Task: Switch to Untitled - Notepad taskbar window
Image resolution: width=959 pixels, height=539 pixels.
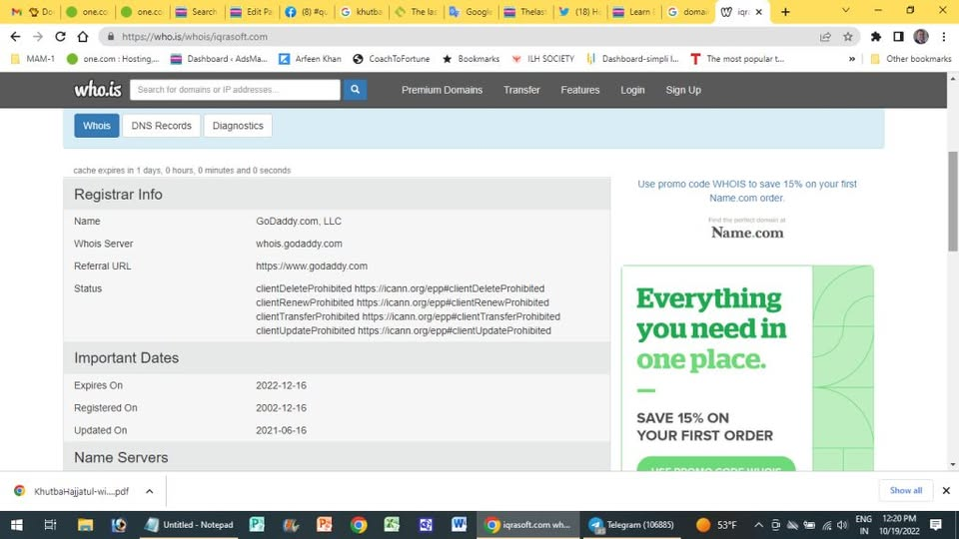Action: pos(189,525)
